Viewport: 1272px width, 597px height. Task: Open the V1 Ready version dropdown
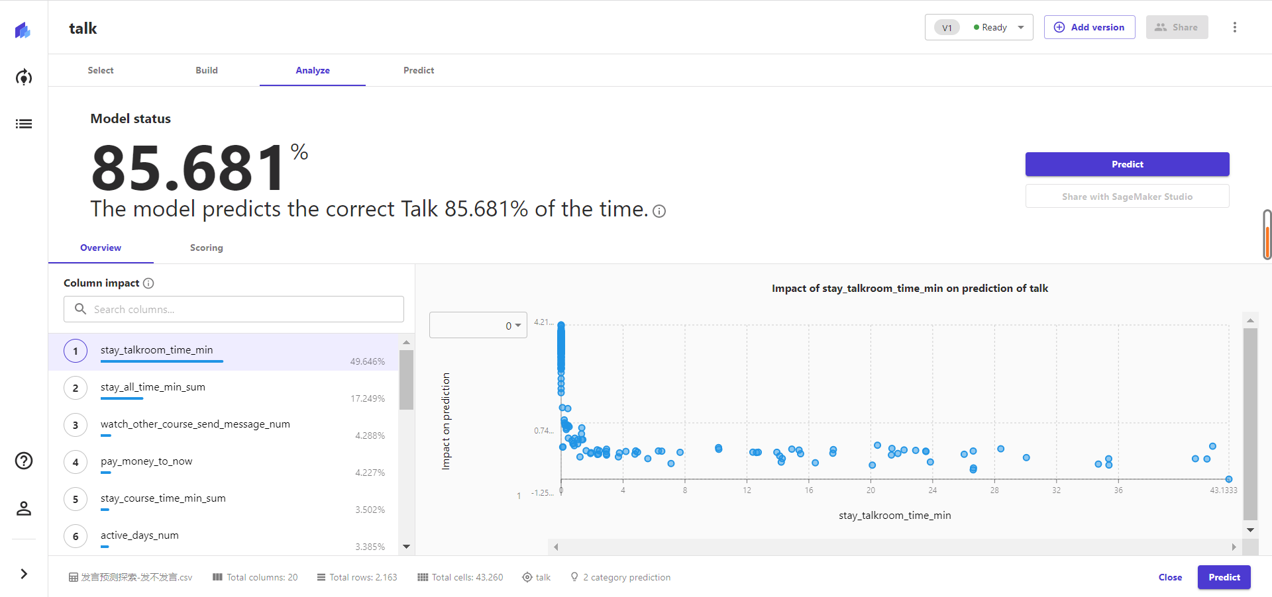[x=979, y=27]
